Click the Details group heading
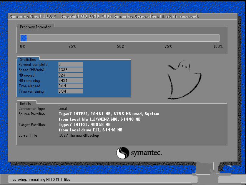The width and height of the screenshot is (246, 185). (25, 103)
